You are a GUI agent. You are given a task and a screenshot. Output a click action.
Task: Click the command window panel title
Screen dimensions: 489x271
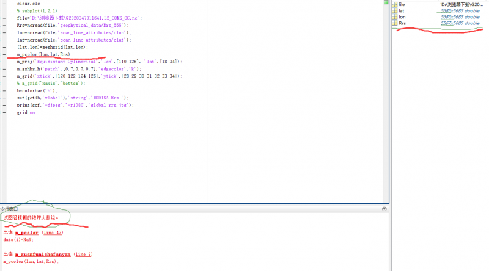tap(9, 209)
